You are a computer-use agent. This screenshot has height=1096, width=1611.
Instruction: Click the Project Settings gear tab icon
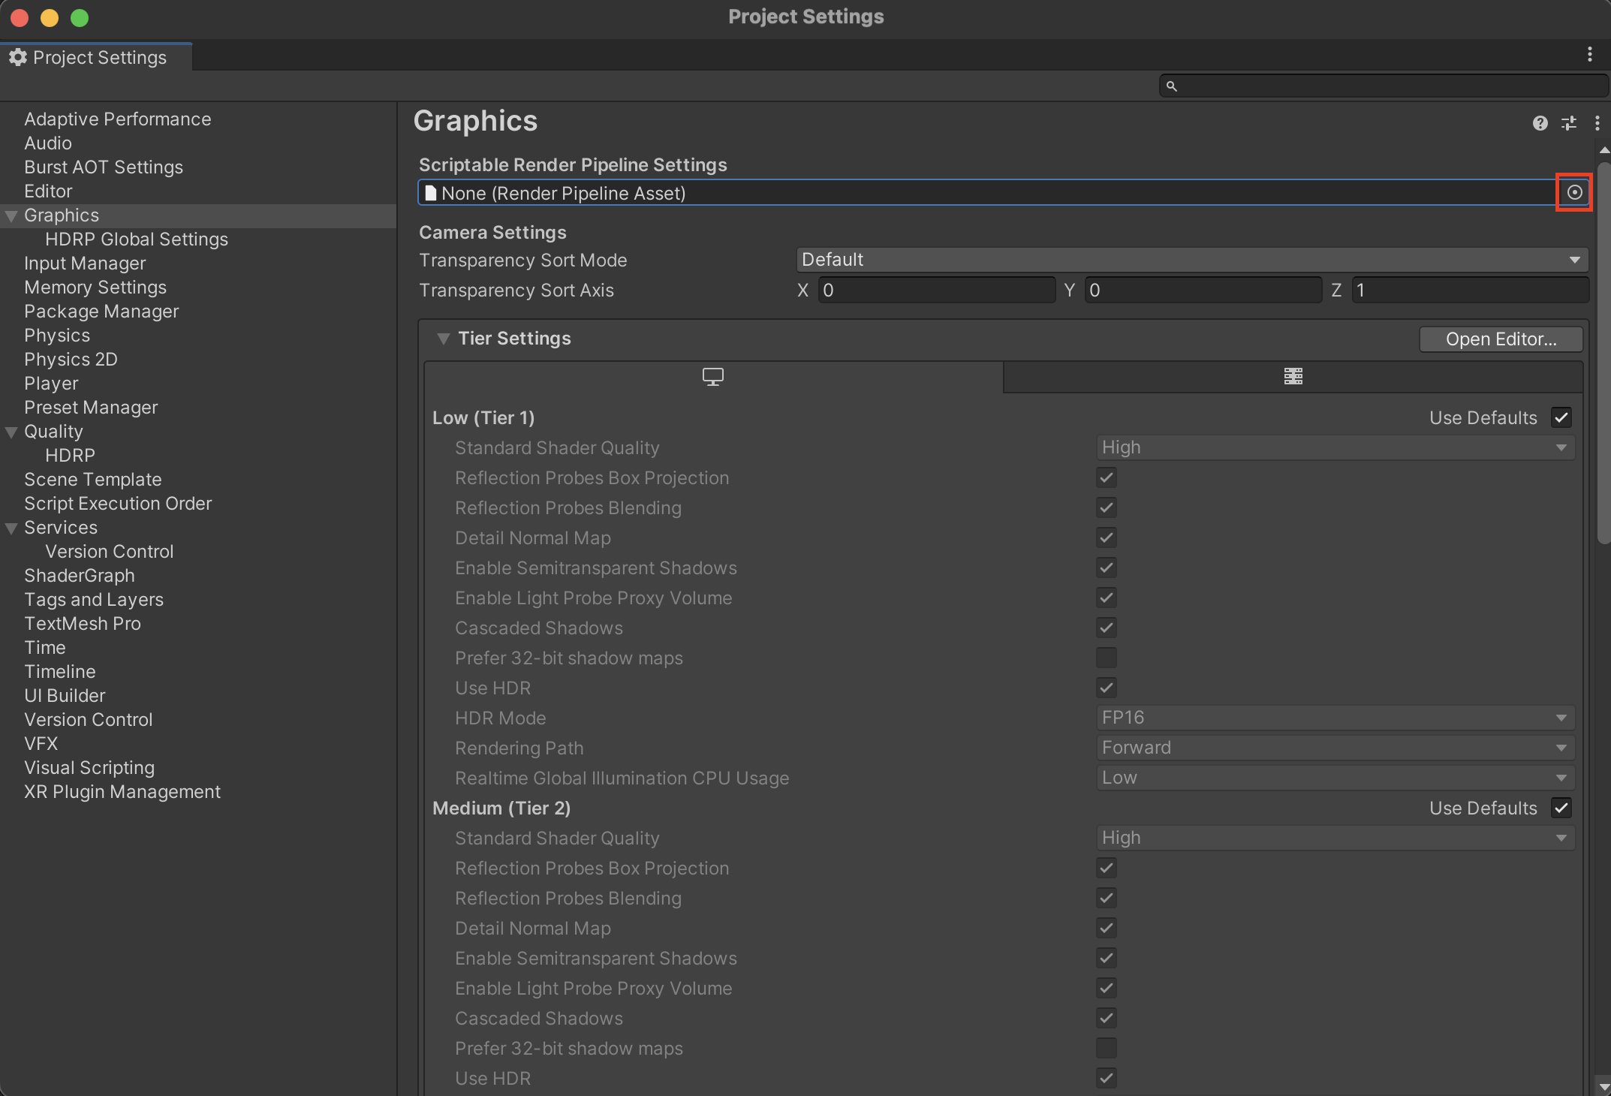[18, 57]
